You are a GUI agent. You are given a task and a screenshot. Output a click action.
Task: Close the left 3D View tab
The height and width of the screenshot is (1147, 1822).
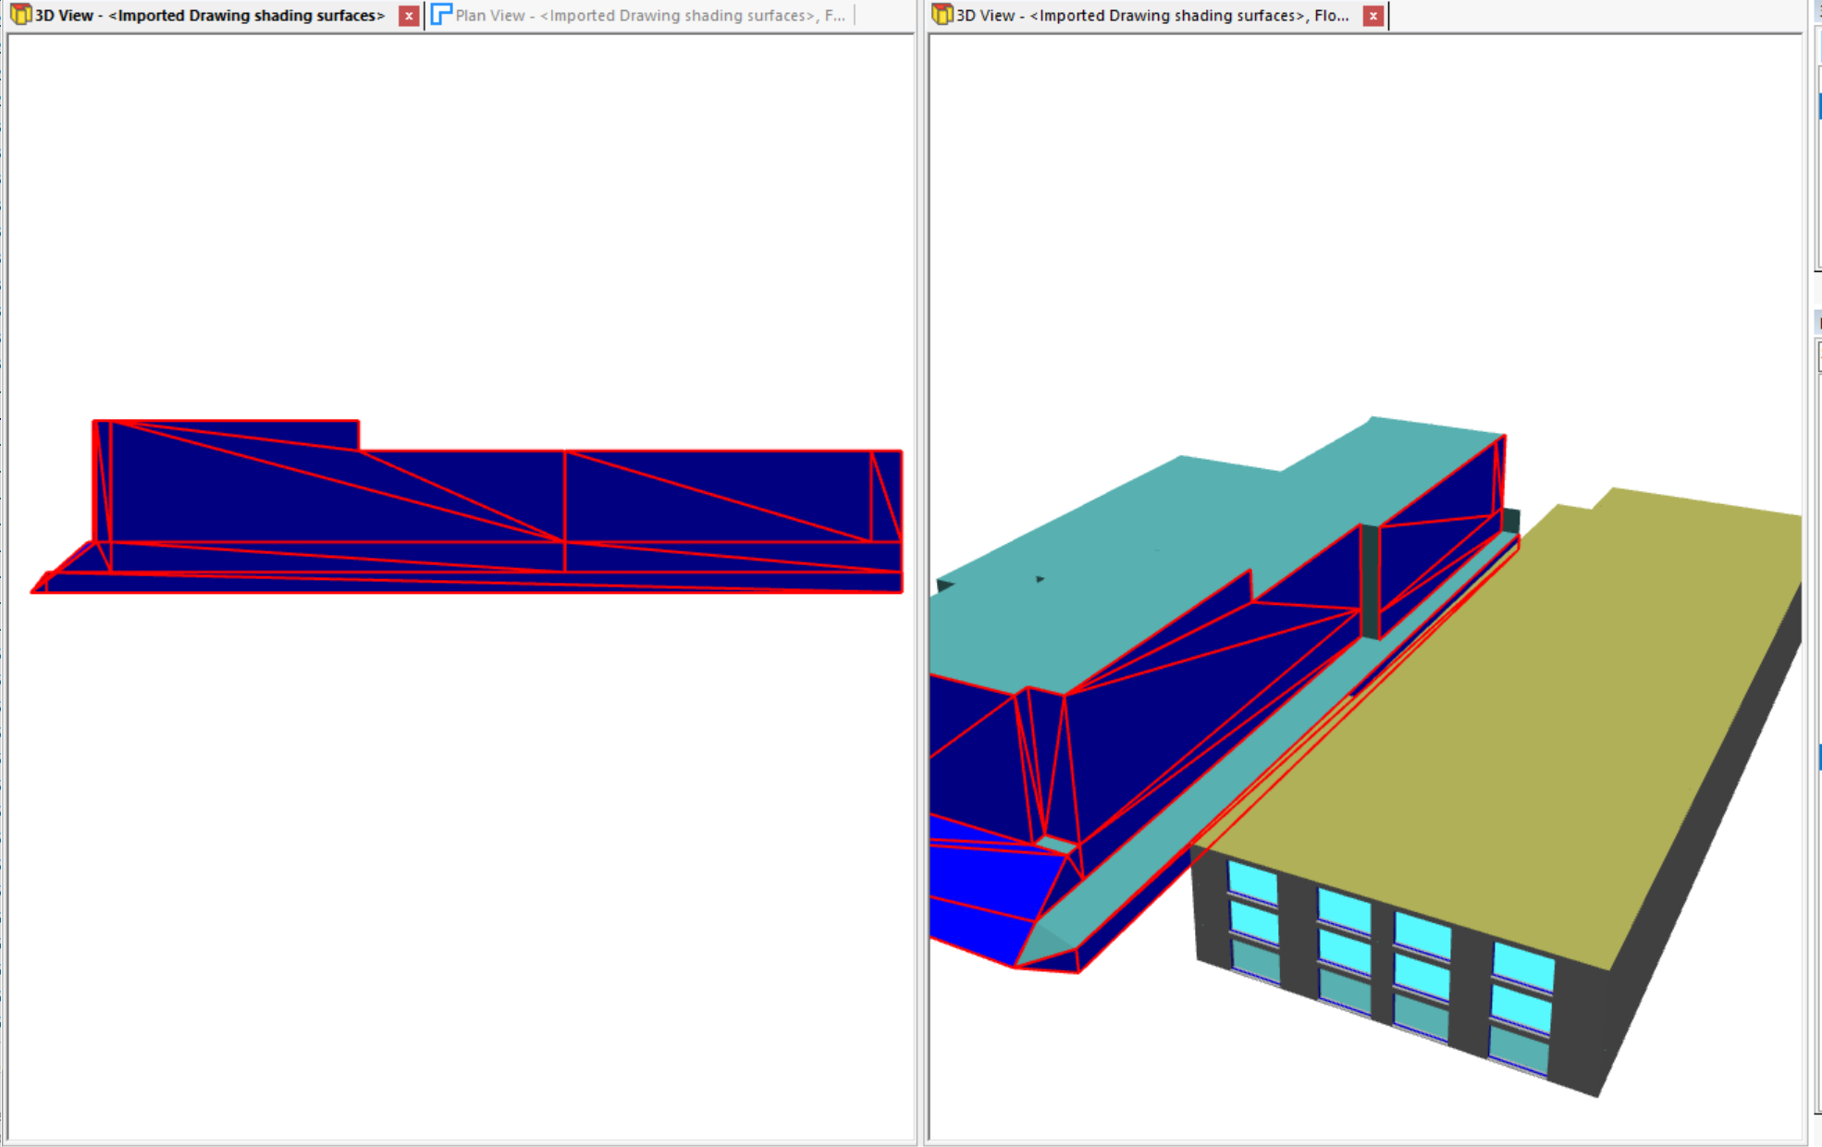click(x=409, y=17)
